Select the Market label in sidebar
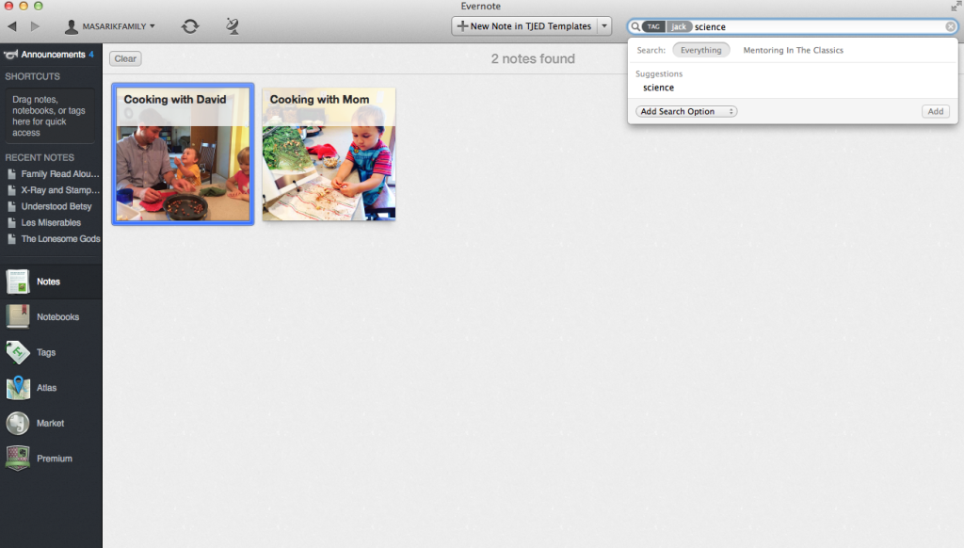964x548 pixels. pos(51,423)
